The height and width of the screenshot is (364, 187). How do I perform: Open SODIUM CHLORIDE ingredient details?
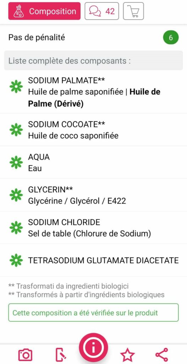pos(93,227)
